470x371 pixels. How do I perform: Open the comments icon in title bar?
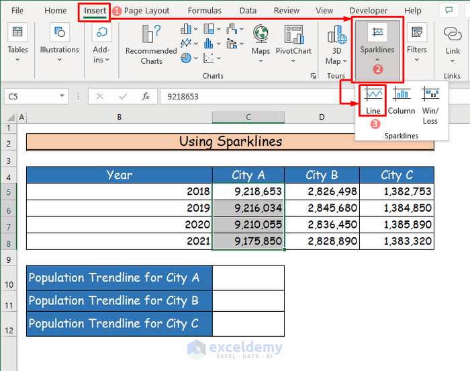(448, 11)
